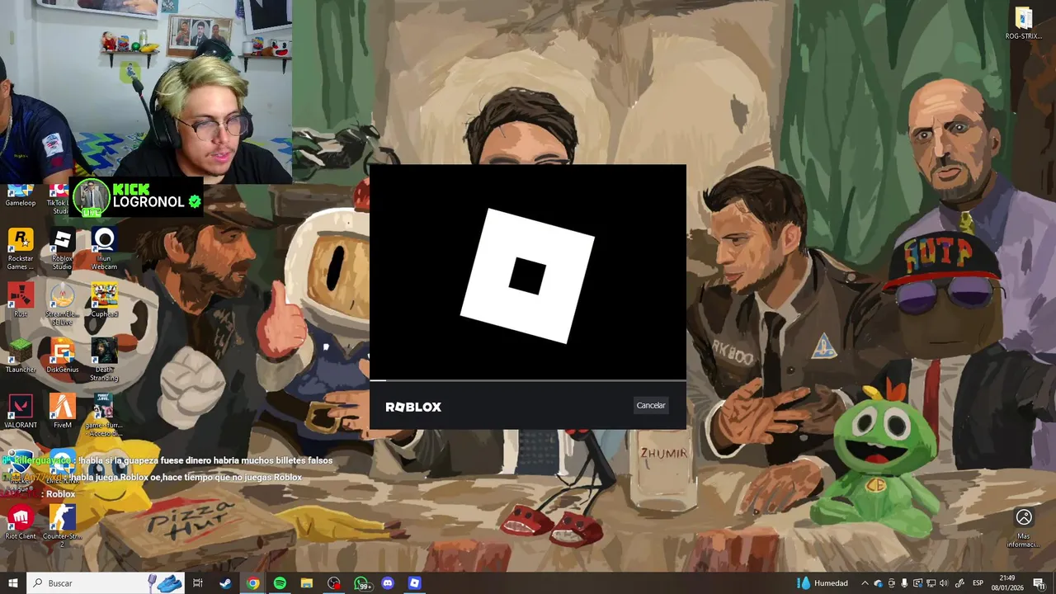
Task: Launch the Rust desktop shortcut
Action: point(21,300)
